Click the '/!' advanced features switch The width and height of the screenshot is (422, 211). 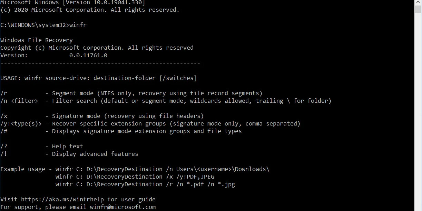4,154
